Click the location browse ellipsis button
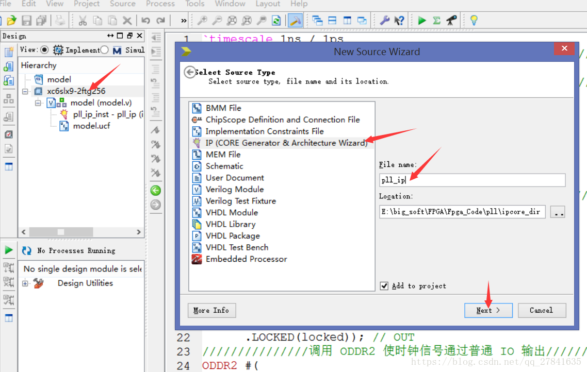 [558, 212]
